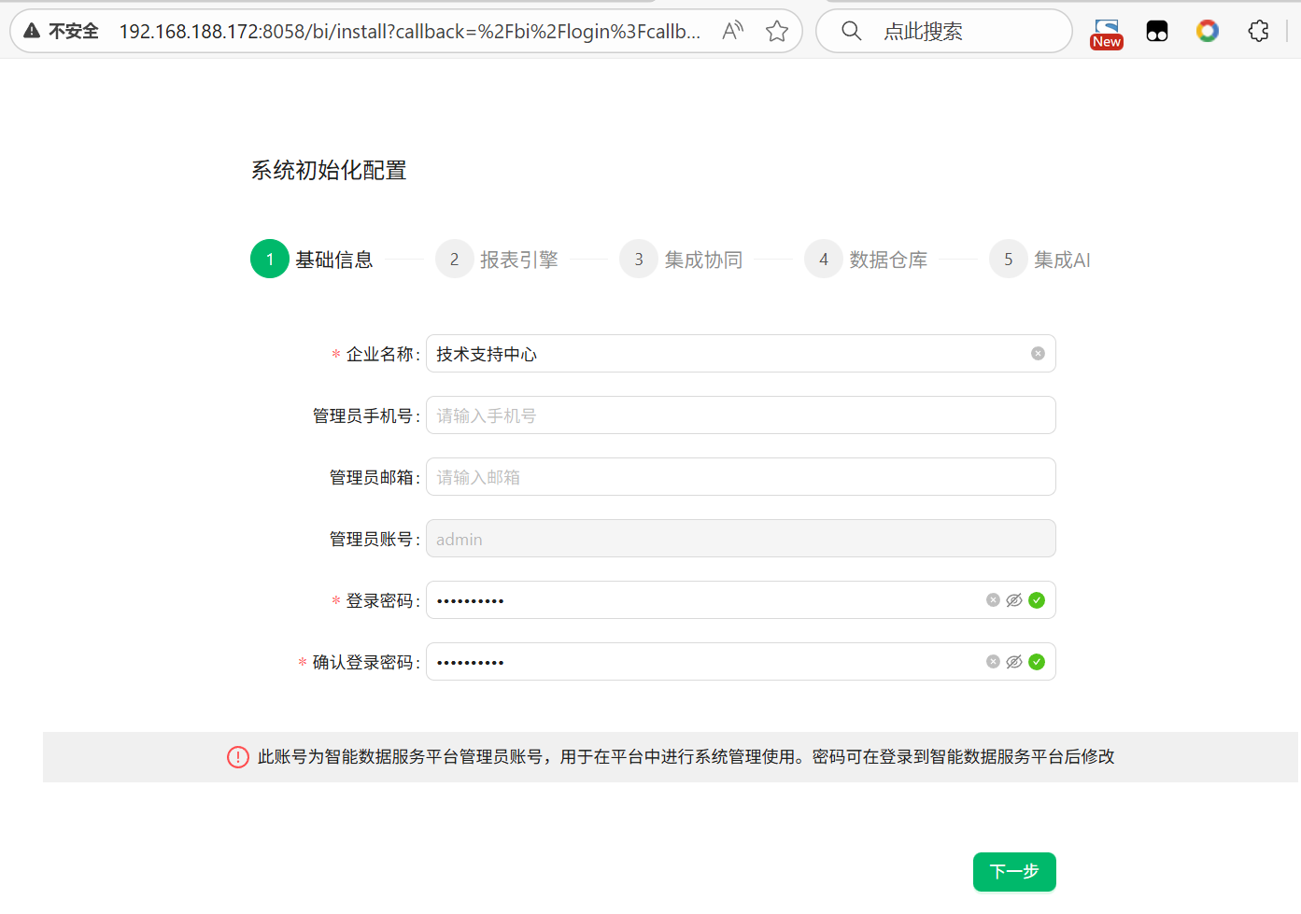1301x914 pixels.
Task: Click the search magnifier icon
Action: point(851,31)
